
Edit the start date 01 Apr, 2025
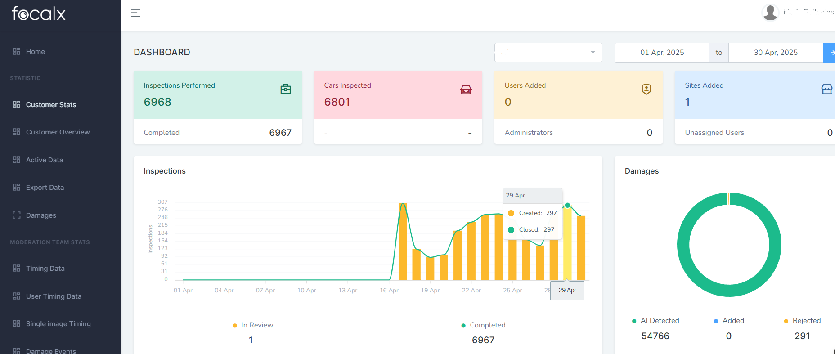coord(662,53)
